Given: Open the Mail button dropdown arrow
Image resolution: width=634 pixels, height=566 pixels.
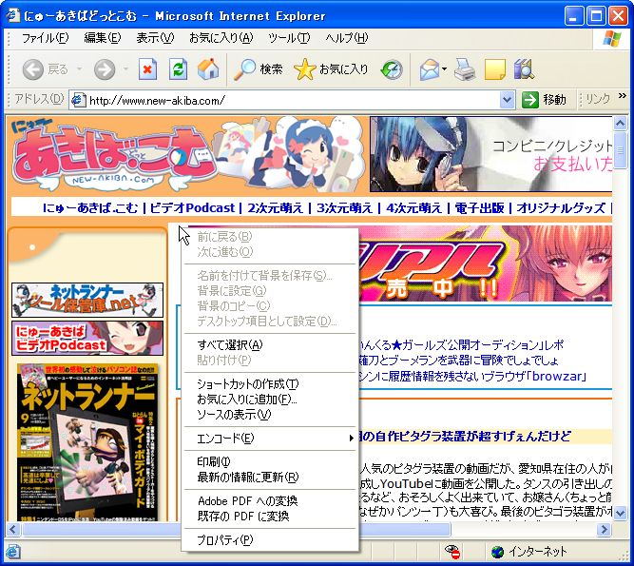Looking at the screenshot, I should click(x=444, y=69).
